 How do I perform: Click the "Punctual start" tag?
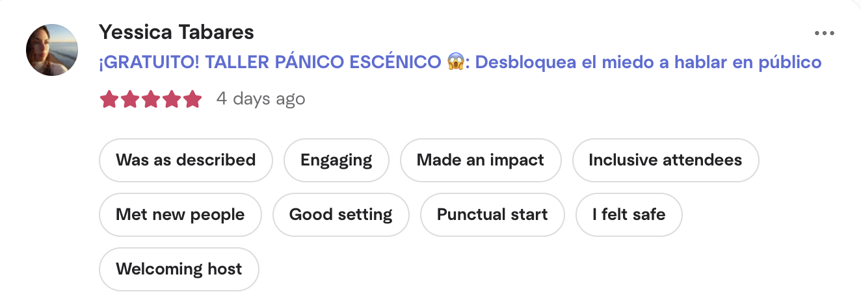point(492,215)
